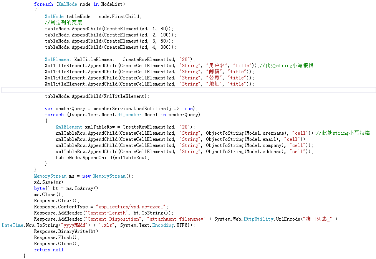376x259 pixels.
Task: Click 'ObjectToString(Model.address)' call
Action: pyautogui.click(x=245, y=152)
